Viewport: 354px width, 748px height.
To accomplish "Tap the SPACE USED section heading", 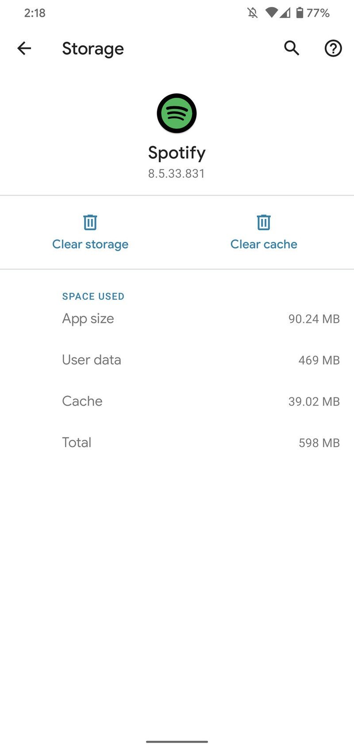I will pyautogui.click(x=93, y=296).
